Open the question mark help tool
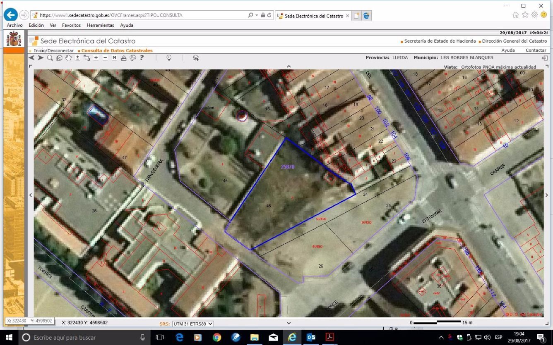Viewport: 553px width, 345px height. pyautogui.click(x=142, y=58)
